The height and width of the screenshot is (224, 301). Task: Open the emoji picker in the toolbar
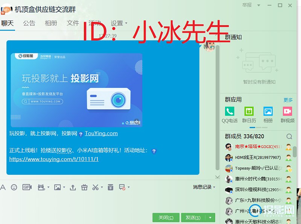point(14,187)
